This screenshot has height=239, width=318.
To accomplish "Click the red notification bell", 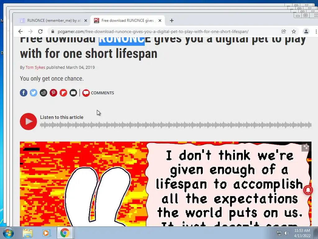I will pyautogui.click(x=308, y=190).
